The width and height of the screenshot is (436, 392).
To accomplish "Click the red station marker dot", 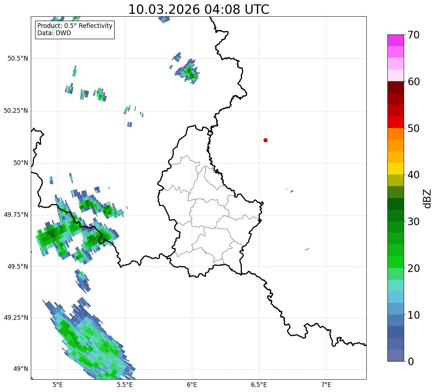I will click(266, 140).
